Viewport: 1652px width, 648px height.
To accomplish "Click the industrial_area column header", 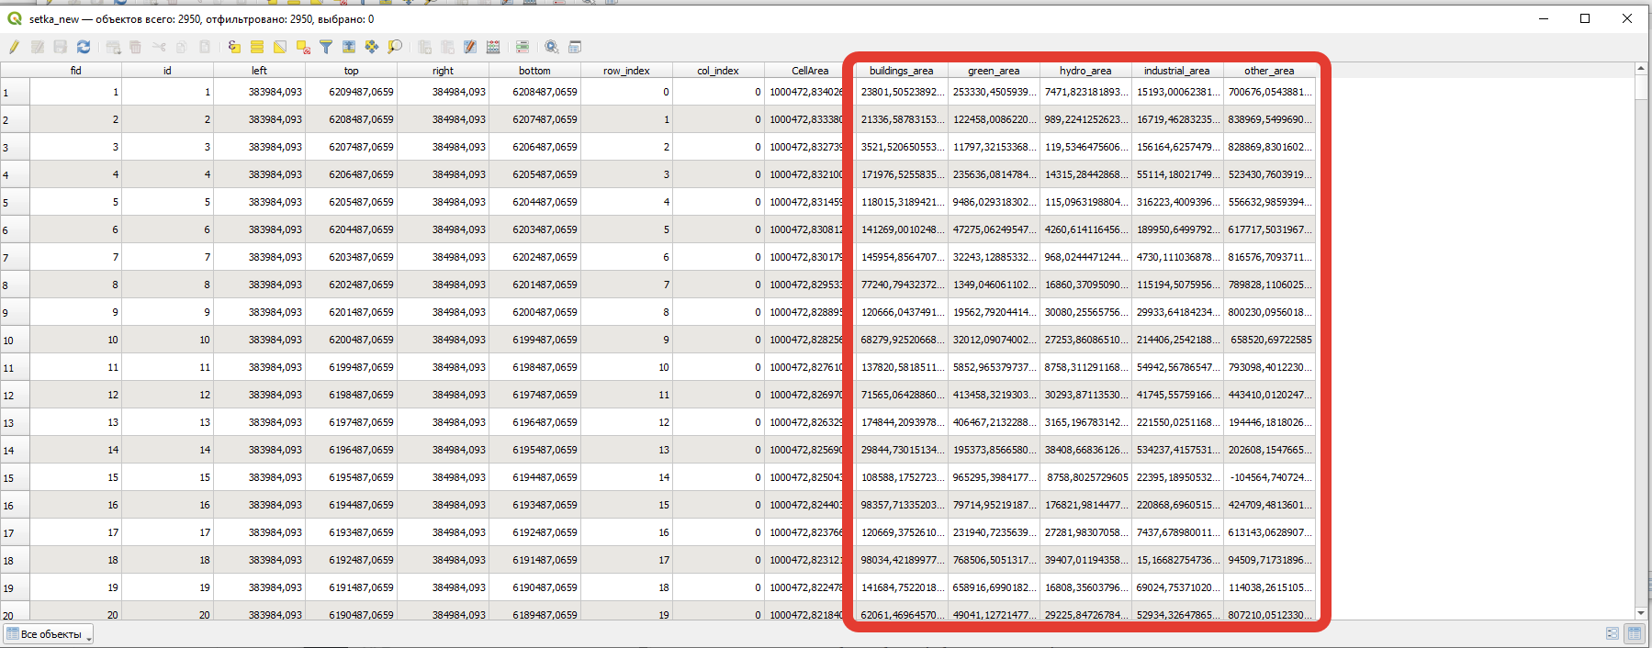I will (x=1177, y=71).
